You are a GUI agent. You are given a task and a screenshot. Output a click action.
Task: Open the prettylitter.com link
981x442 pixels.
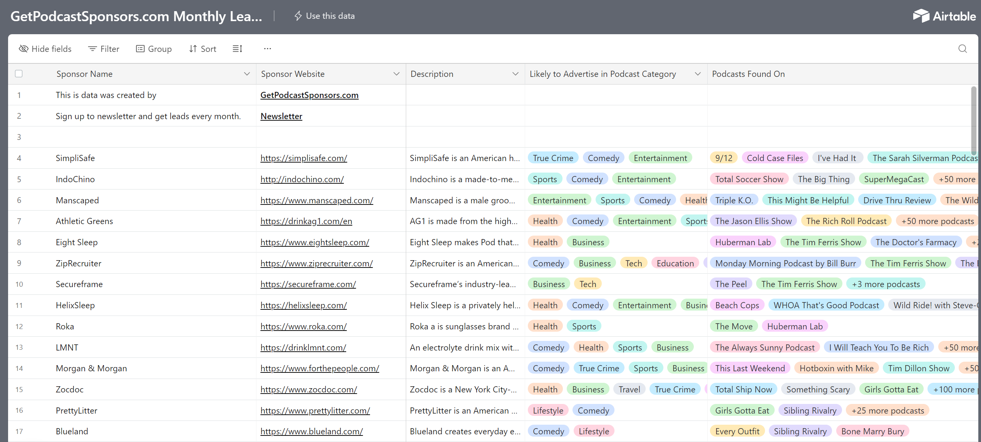315,410
